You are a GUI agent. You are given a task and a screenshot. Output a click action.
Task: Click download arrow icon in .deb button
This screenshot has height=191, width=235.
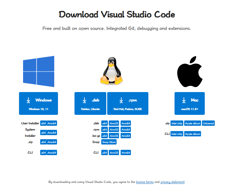pos(84,100)
